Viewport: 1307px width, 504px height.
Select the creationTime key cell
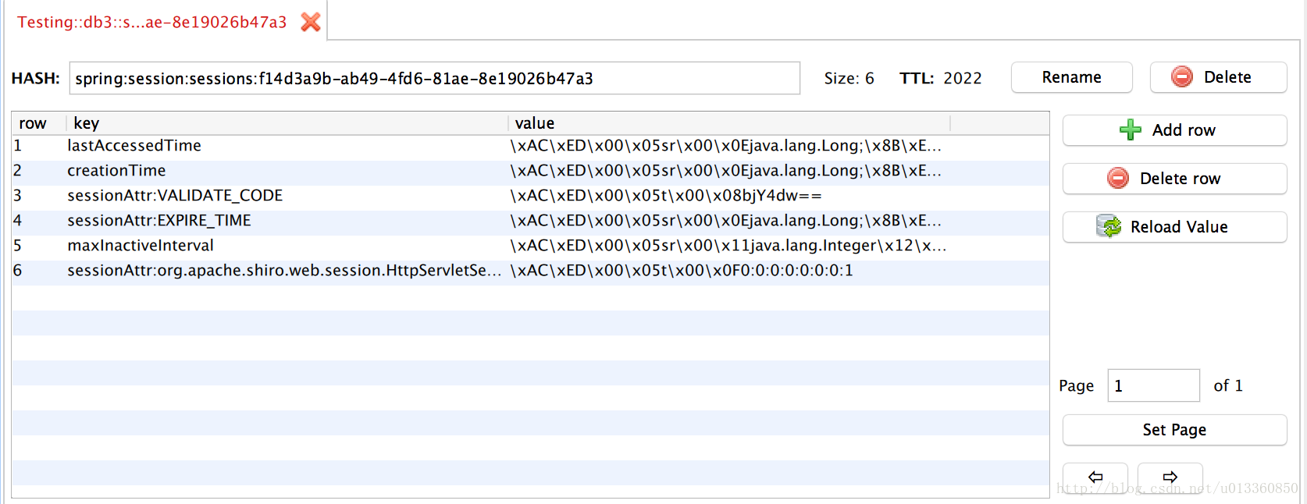pos(287,170)
